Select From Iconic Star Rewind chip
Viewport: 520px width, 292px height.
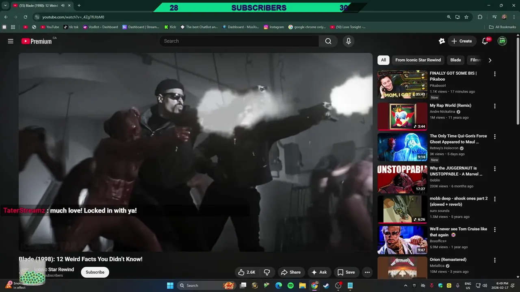pyautogui.click(x=418, y=60)
